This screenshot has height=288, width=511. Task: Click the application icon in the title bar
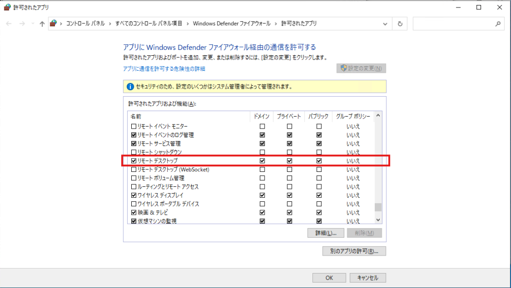pos(6,7)
